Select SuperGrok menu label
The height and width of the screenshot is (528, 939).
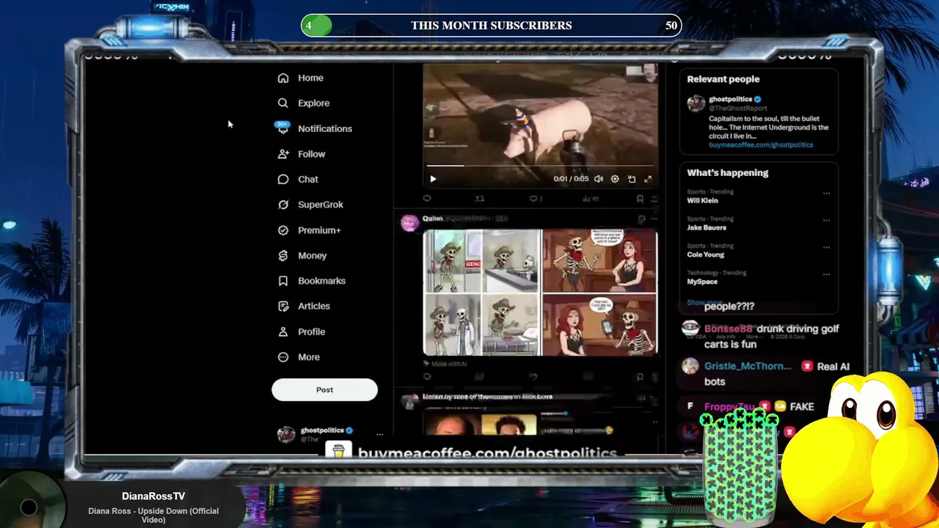pos(321,205)
